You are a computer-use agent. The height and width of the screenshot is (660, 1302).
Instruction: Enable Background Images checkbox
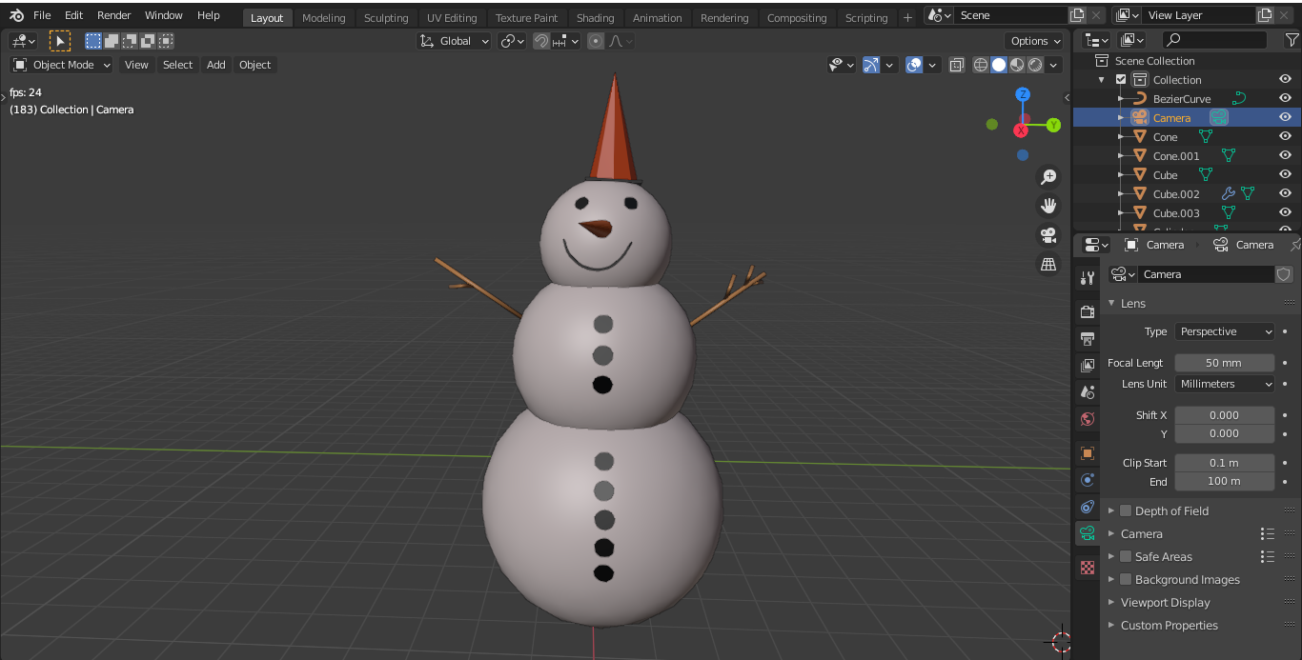(x=1126, y=579)
